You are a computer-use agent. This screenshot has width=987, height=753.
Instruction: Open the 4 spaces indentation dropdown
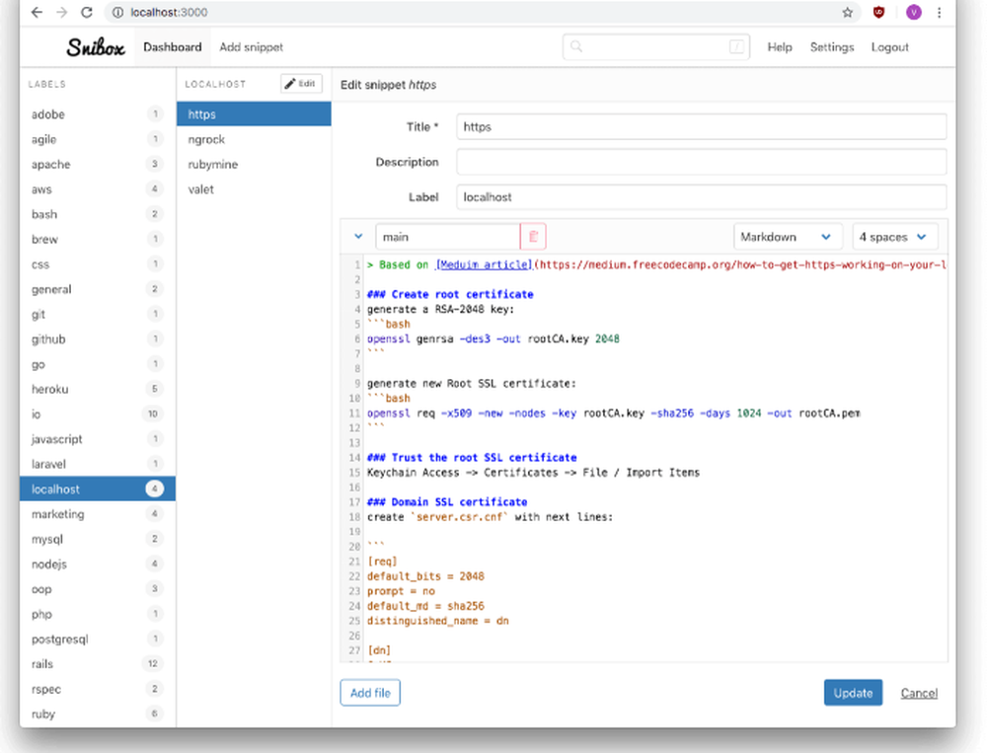894,237
